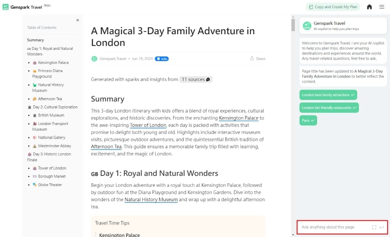Select Summary in table of contents
Screen dimensions: 390x237
tap(35, 40)
